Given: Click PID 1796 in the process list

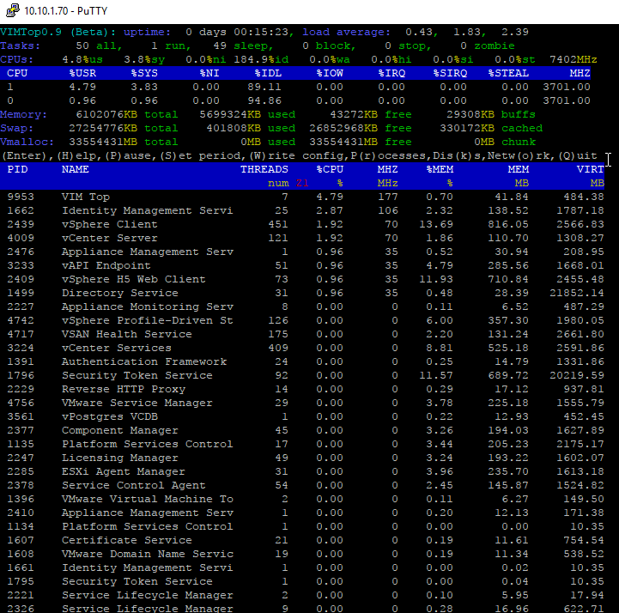Looking at the screenshot, I should (21, 375).
